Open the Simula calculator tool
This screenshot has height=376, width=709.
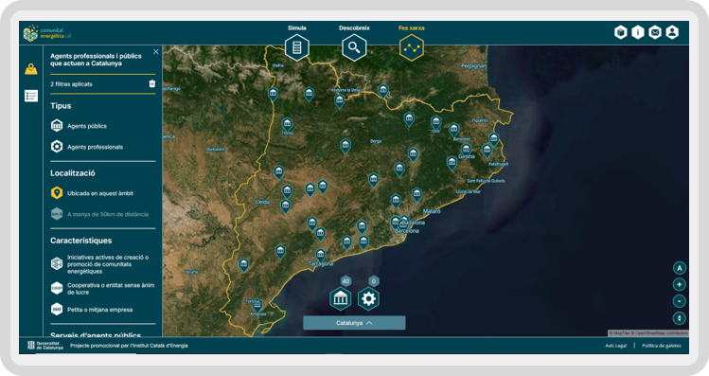point(297,47)
